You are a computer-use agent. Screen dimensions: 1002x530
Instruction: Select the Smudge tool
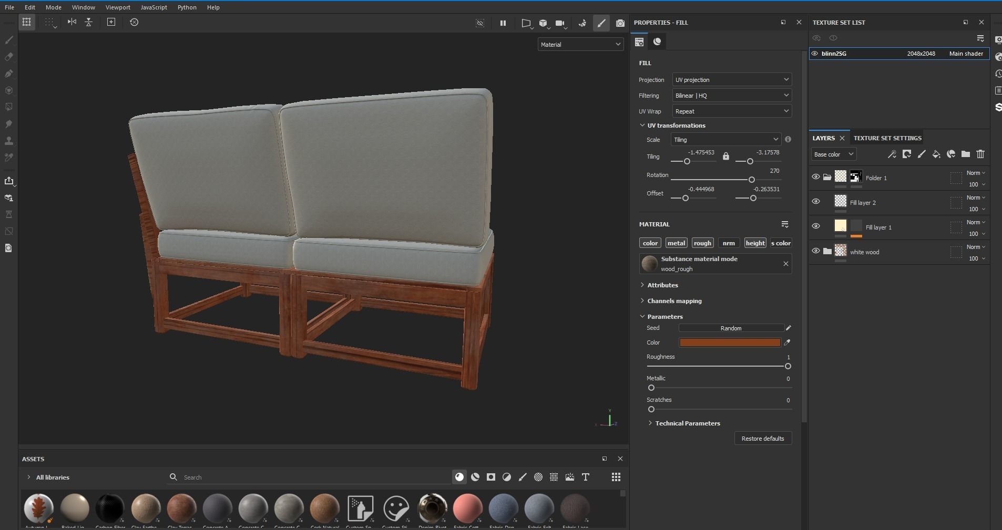coord(9,124)
